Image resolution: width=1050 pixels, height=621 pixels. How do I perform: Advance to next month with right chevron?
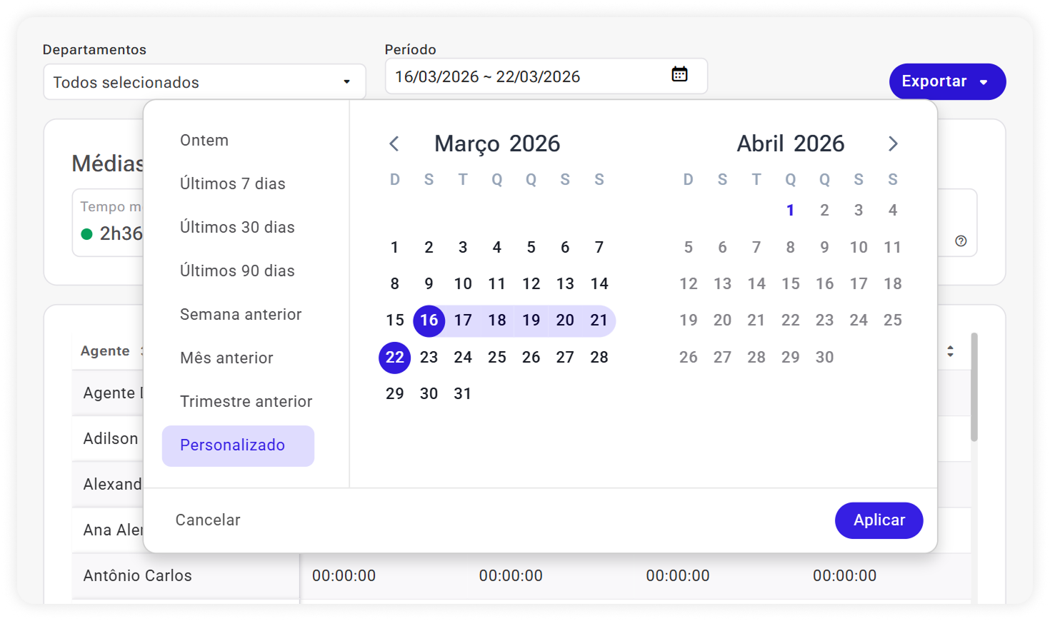tap(893, 144)
